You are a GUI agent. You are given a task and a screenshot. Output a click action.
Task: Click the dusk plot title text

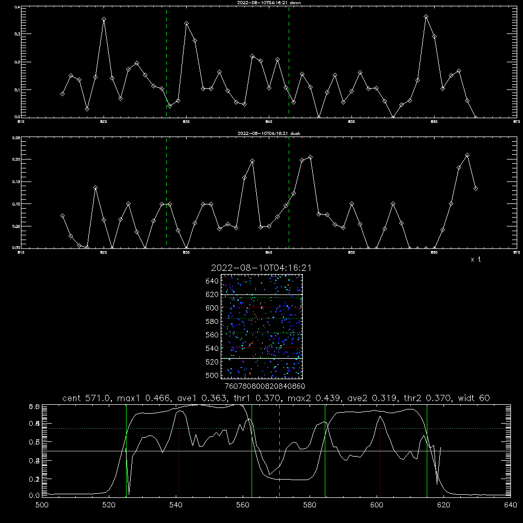(x=269, y=133)
